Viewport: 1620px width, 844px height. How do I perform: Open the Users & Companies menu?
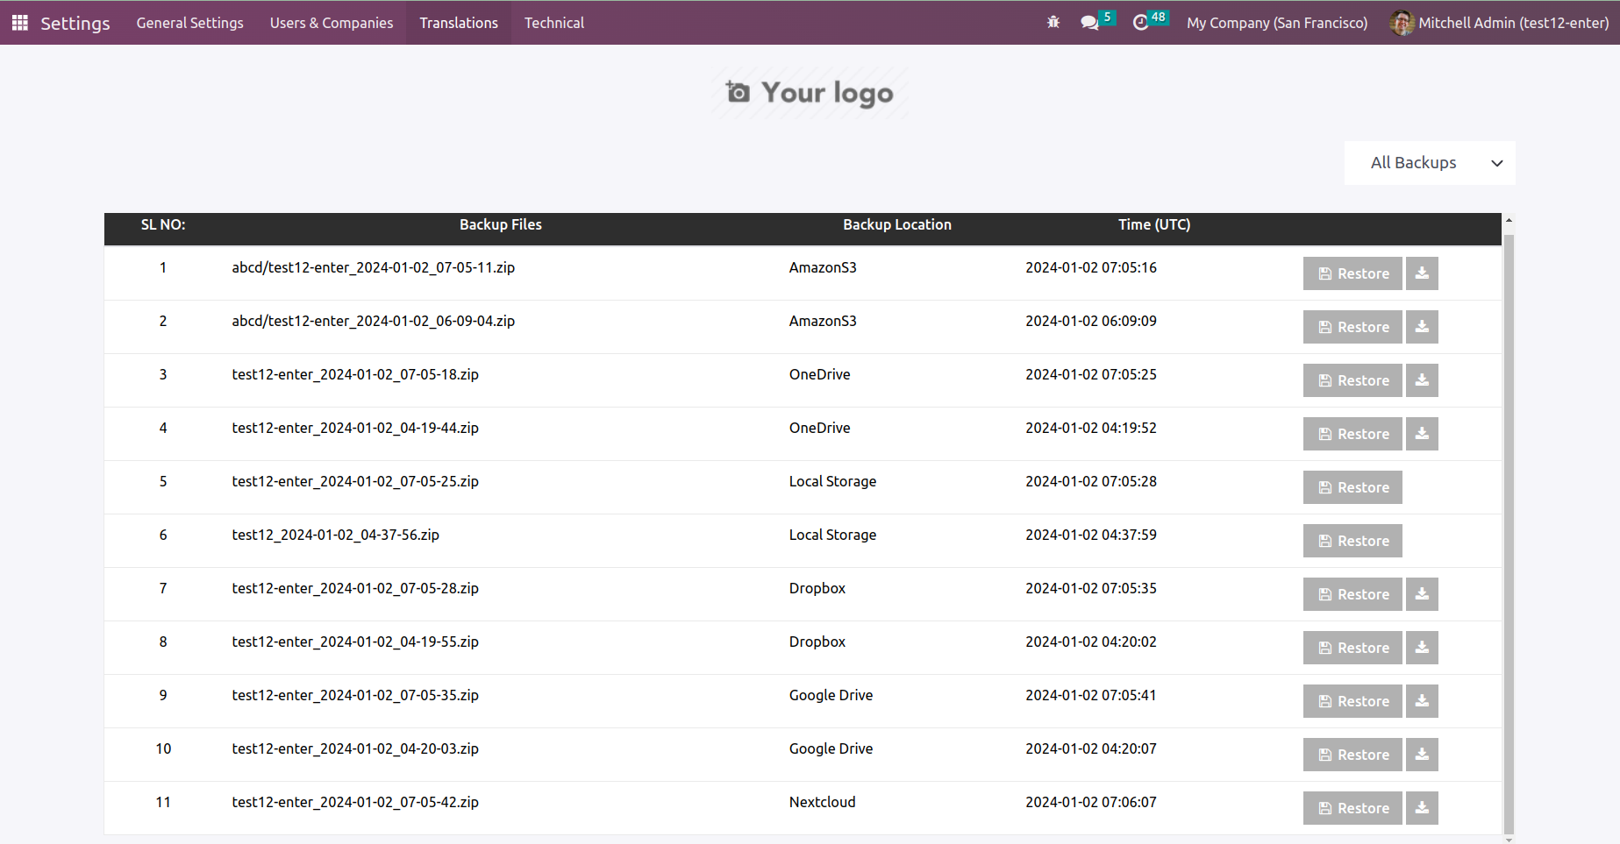point(332,23)
